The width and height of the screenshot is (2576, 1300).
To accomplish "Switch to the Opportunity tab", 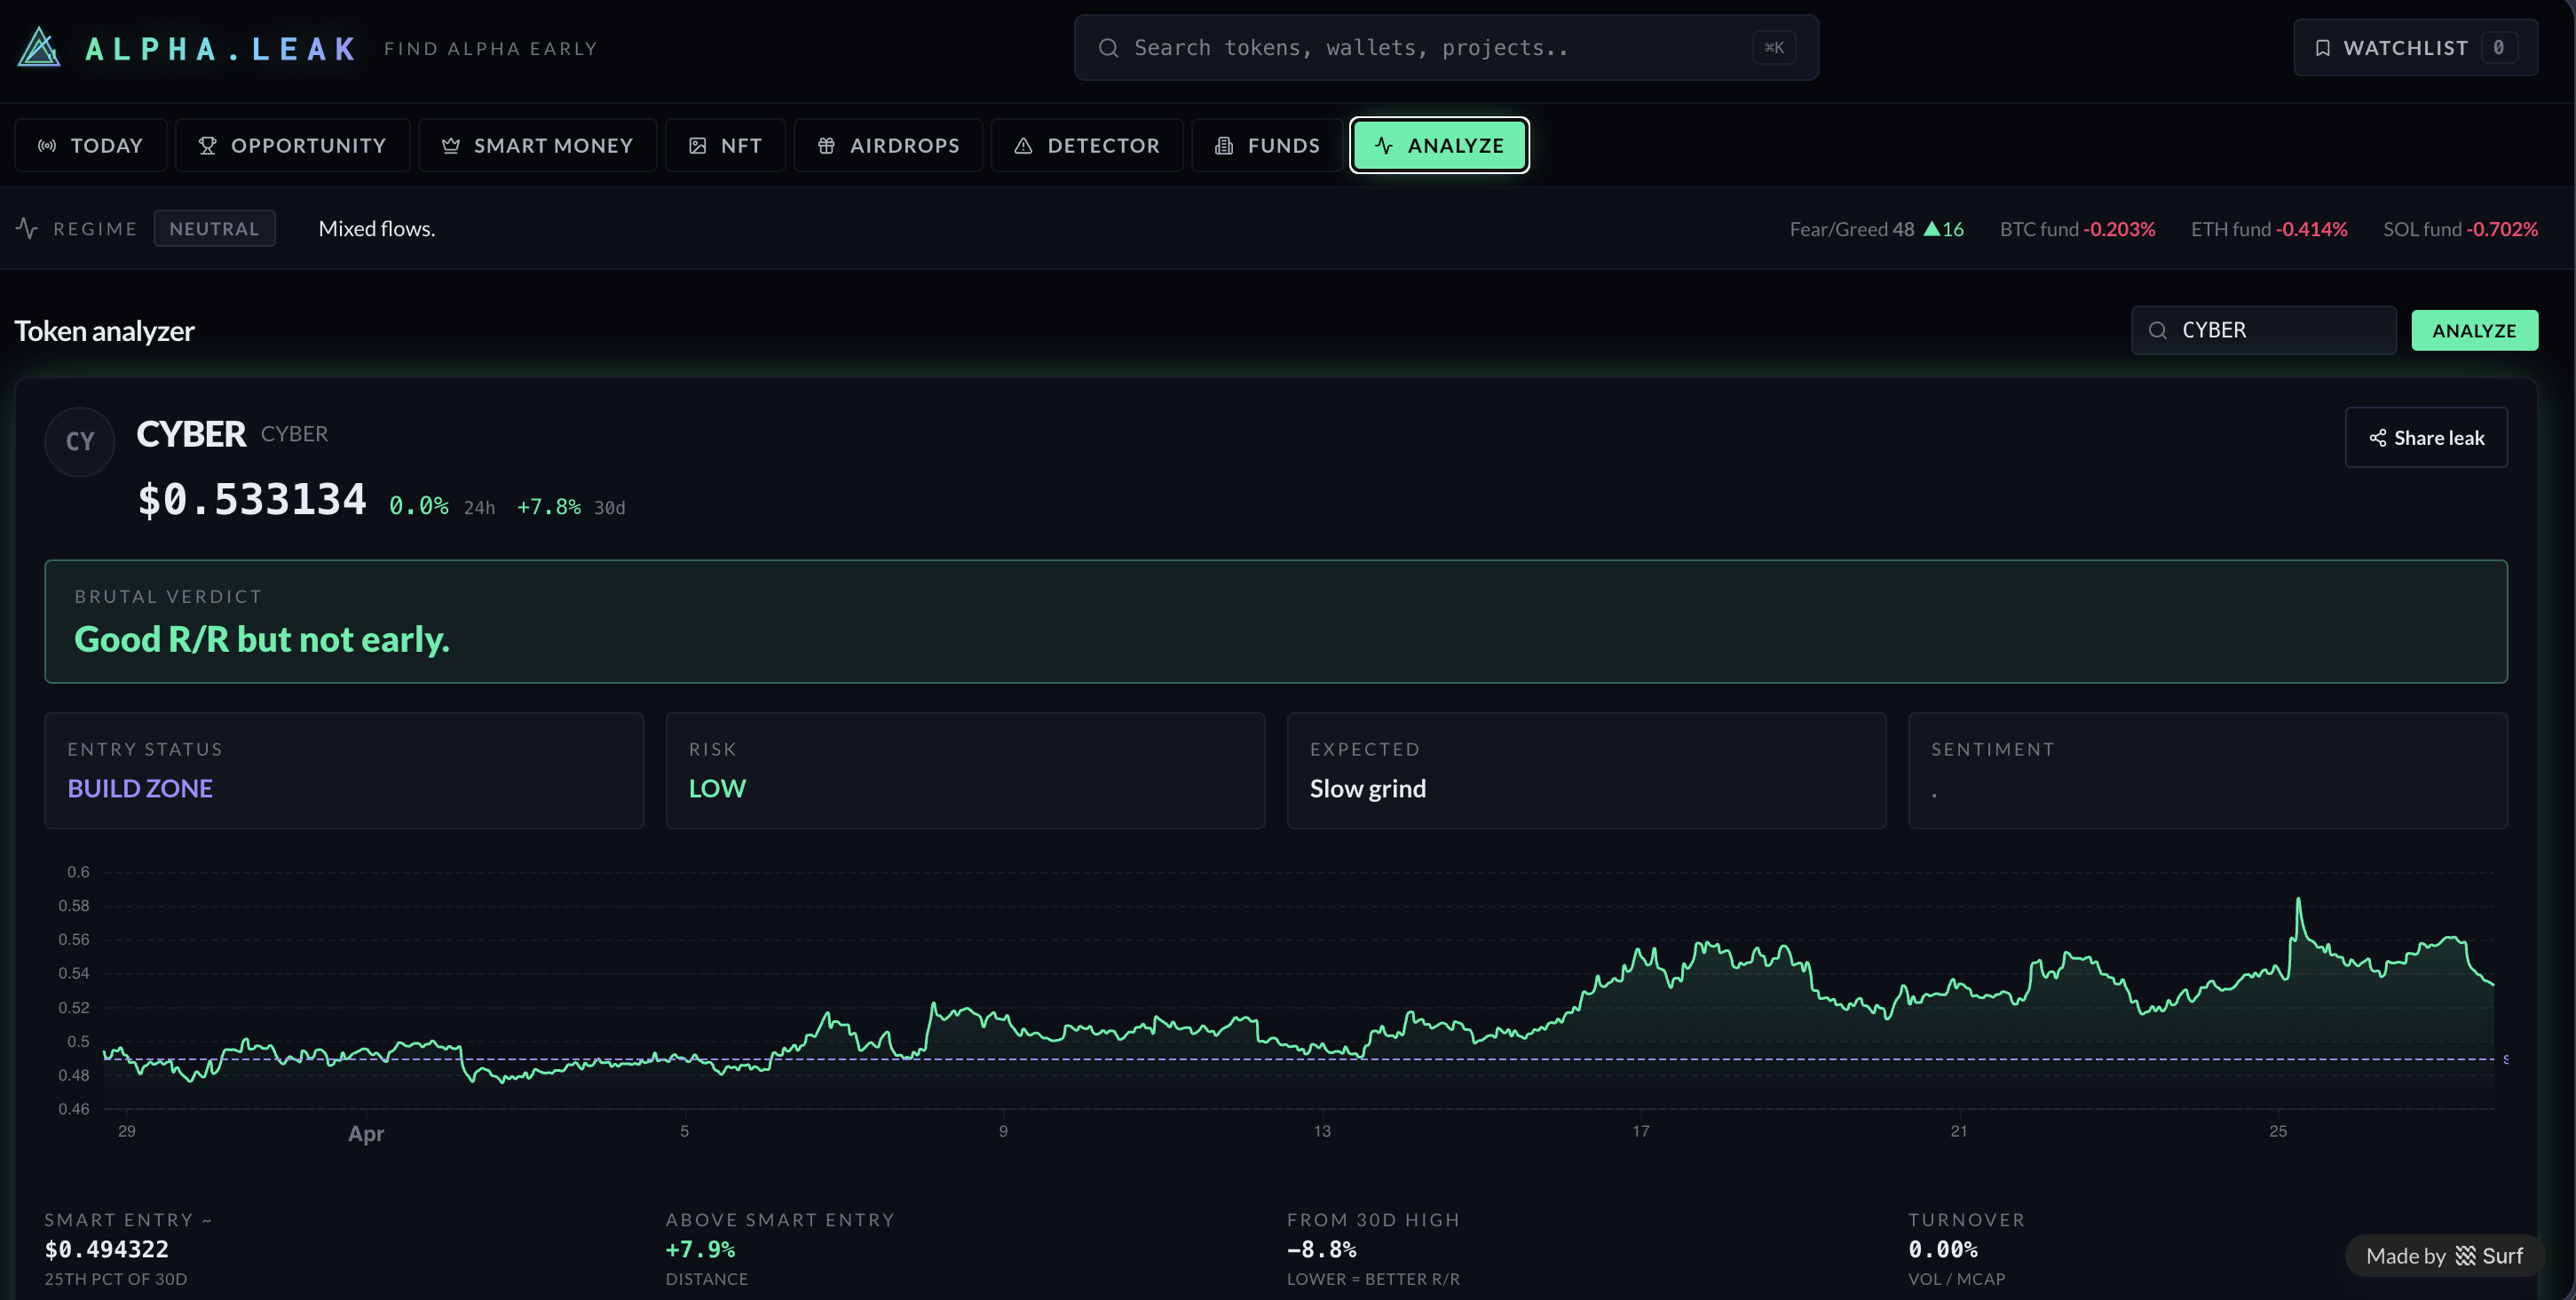I will 292,146.
